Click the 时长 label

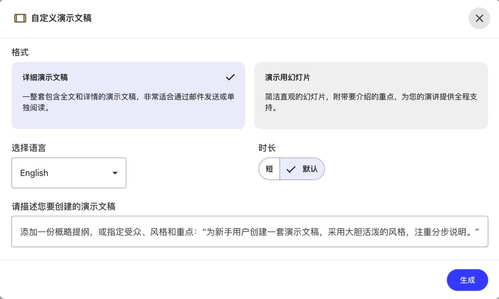pyautogui.click(x=267, y=148)
